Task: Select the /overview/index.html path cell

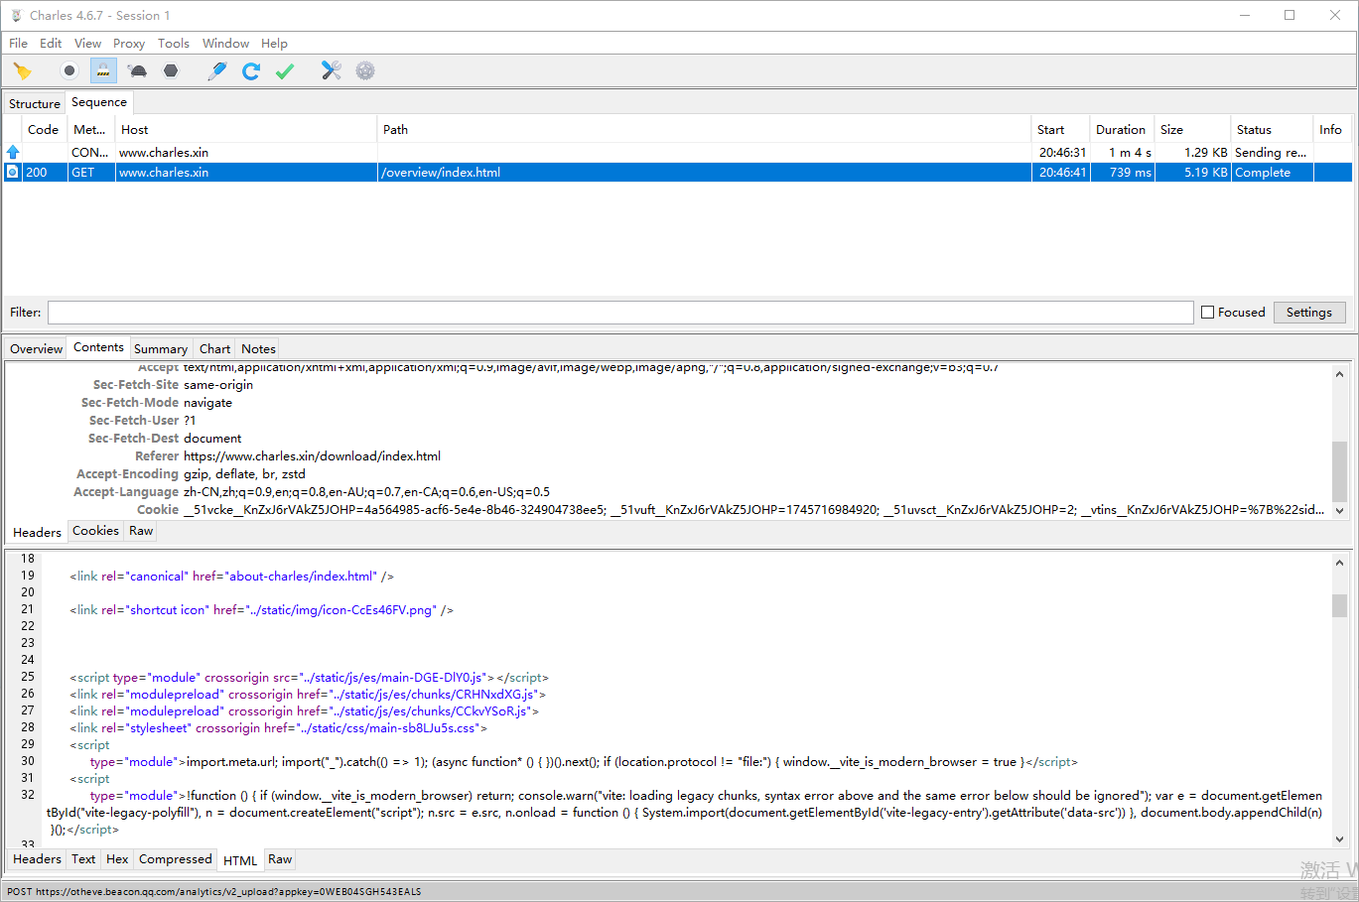Action: (704, 172)
